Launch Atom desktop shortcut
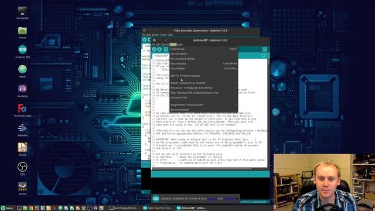Screen dimensions: 375x211 pos(22,72)
